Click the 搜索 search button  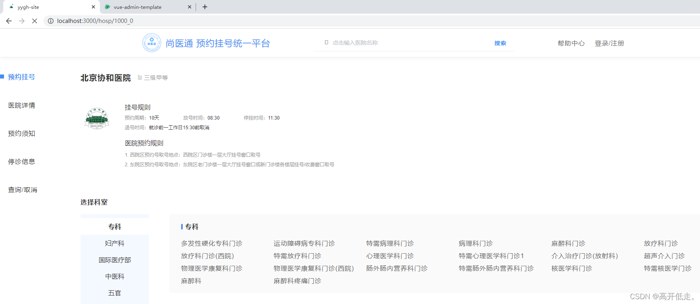coord(500,43)
